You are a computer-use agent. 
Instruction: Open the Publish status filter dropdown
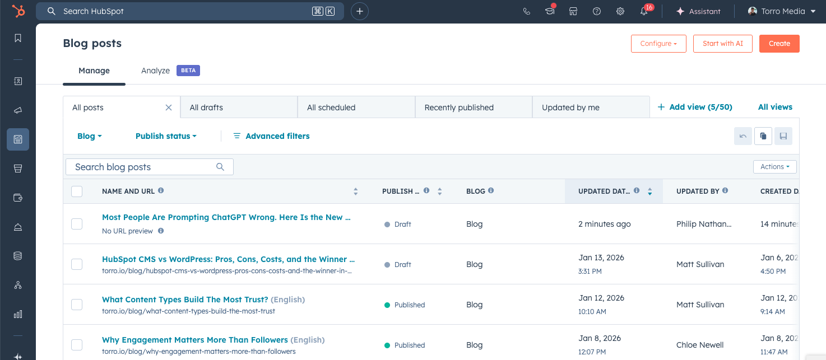(166, 135)
